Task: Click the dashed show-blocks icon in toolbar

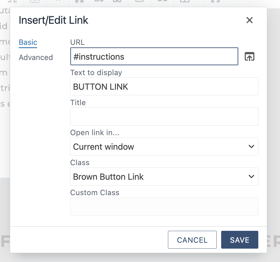Action: (x=34, y=1)
